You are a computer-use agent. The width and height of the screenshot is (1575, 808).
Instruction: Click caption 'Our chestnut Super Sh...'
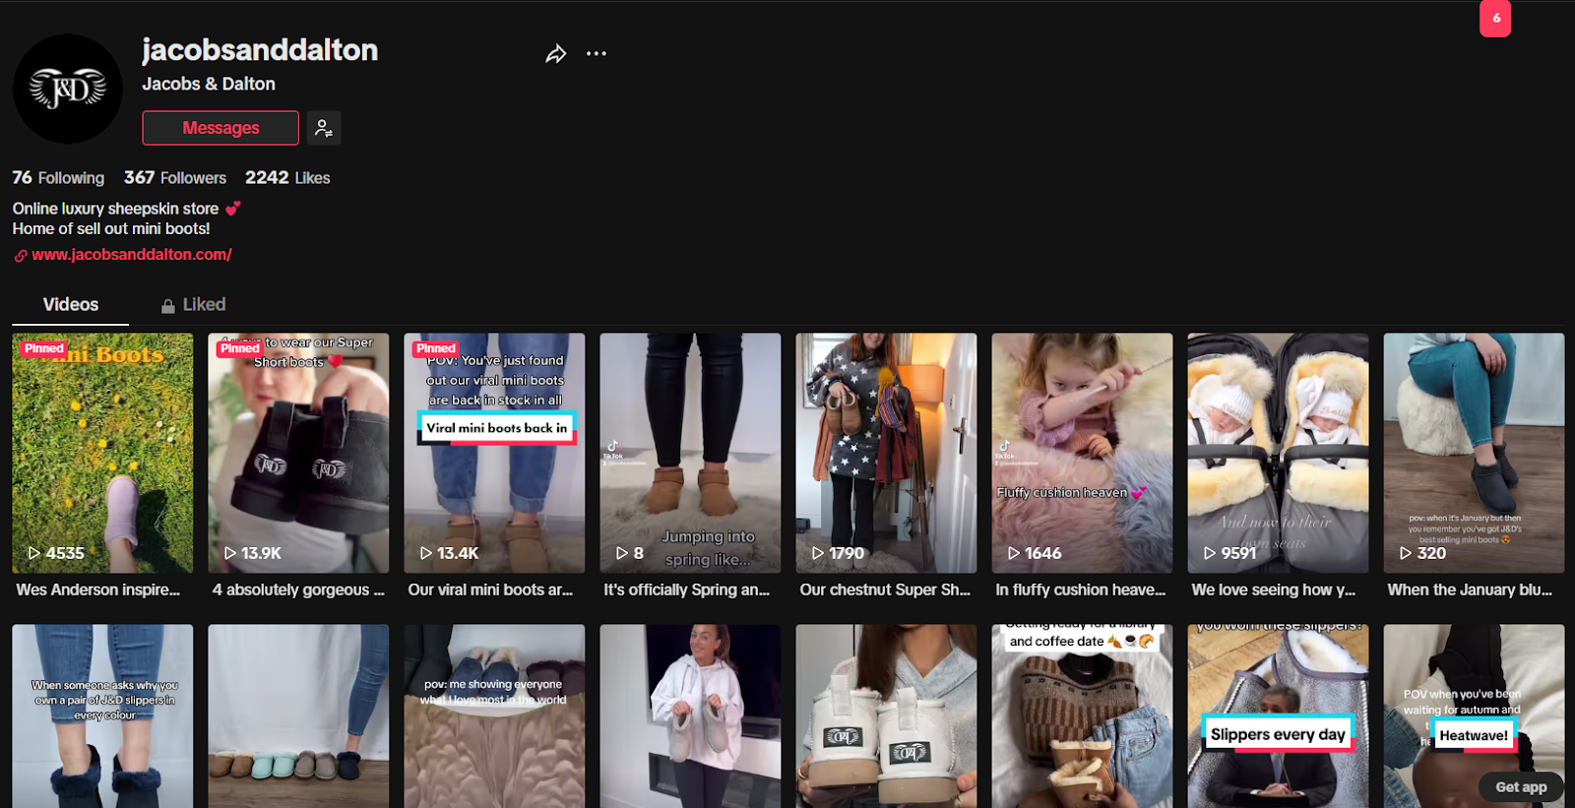click(885, 590)
